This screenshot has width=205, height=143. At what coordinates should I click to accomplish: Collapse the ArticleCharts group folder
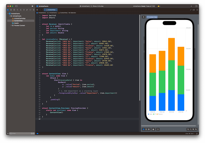(9, 16)
